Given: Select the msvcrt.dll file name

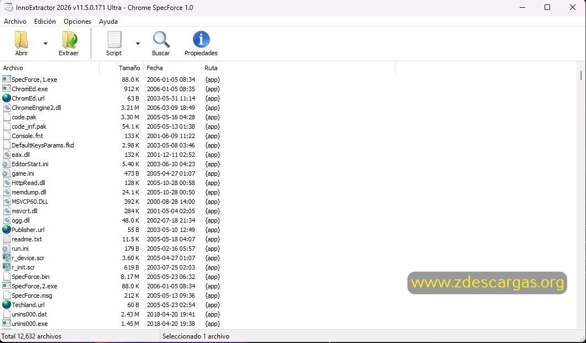Looking at the screenshot, I should (x=24, y=211).
